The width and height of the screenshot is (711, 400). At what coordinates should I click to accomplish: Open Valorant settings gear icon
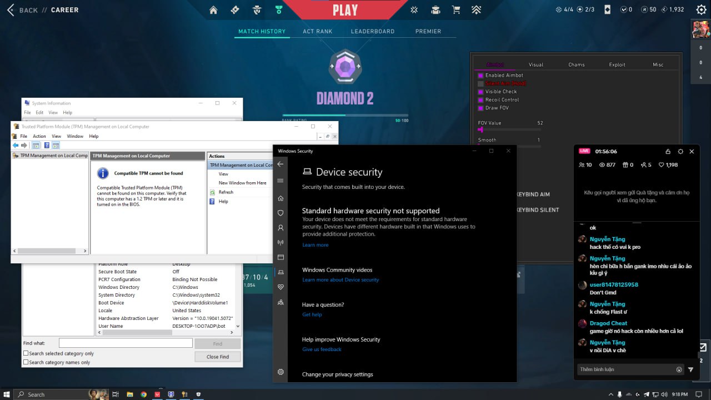tap(701, 9)
